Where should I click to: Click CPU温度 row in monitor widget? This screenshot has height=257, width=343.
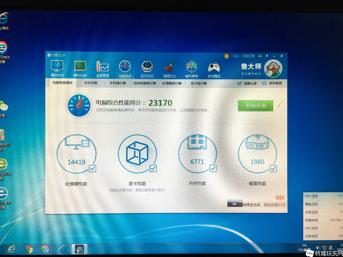[x=323, y=196]
